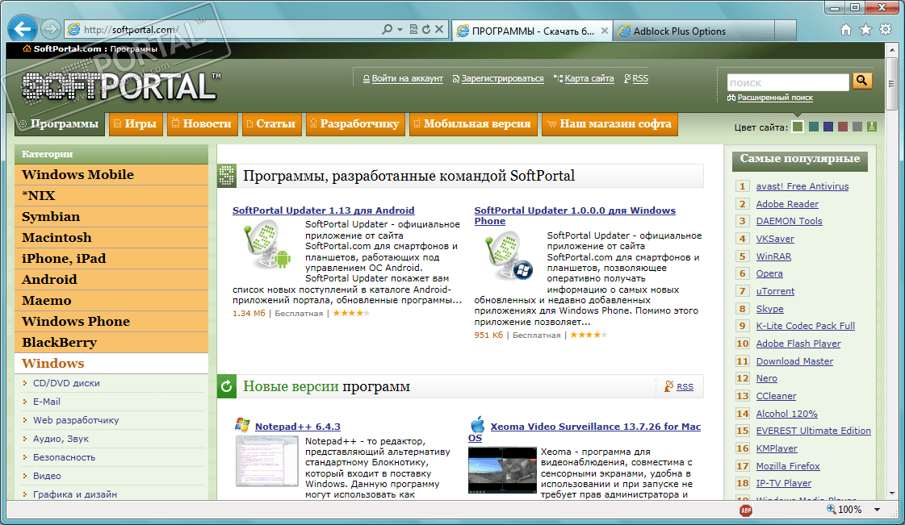Open the Игры menu tab
This screenshot has width=905, height=525.
pos(136,124)
